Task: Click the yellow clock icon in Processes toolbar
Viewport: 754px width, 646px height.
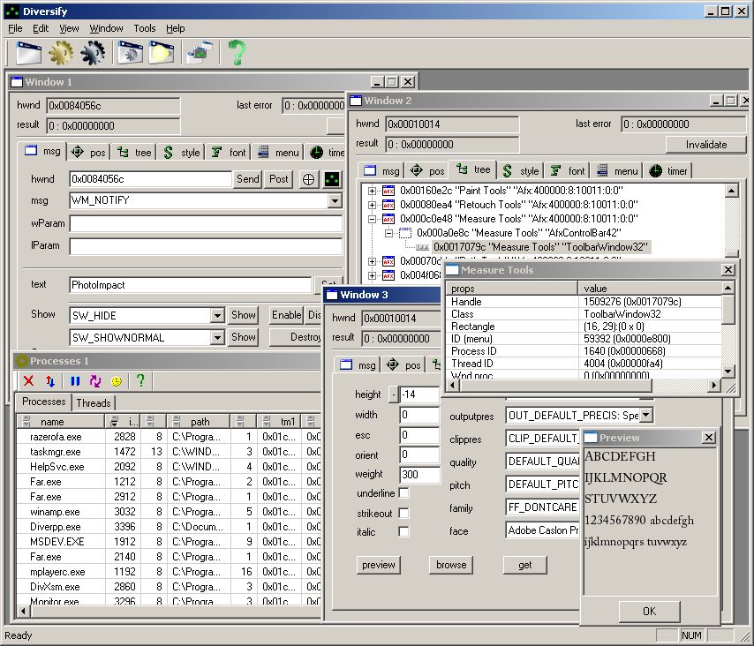Action: pyautogui.click(x=117, y=381)
